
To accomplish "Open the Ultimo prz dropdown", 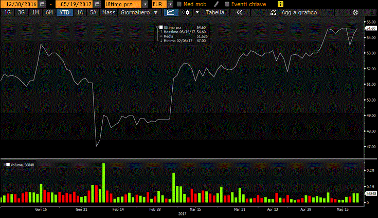I will pyautogui.click(x=145, y=4).
